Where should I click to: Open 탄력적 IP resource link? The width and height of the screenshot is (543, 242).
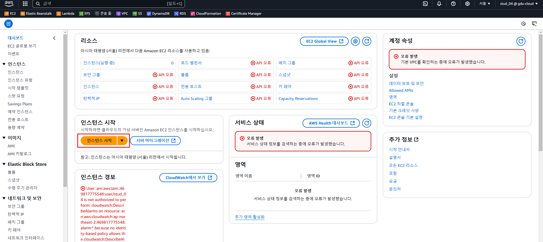pyautogui.click(x=91, y=99)
